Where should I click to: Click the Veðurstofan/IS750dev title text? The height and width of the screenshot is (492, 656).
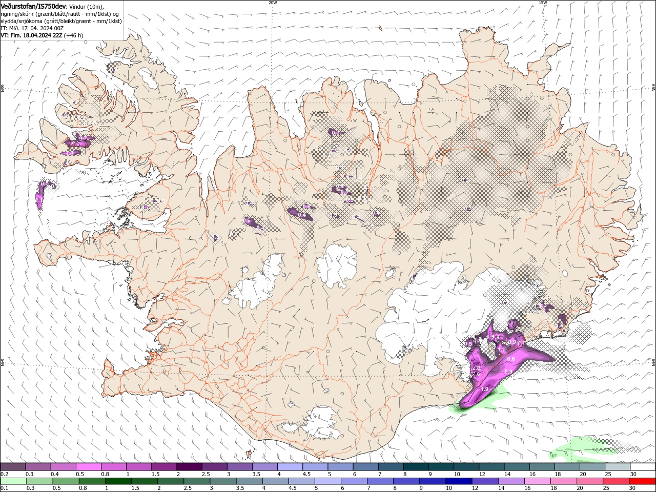33,6
